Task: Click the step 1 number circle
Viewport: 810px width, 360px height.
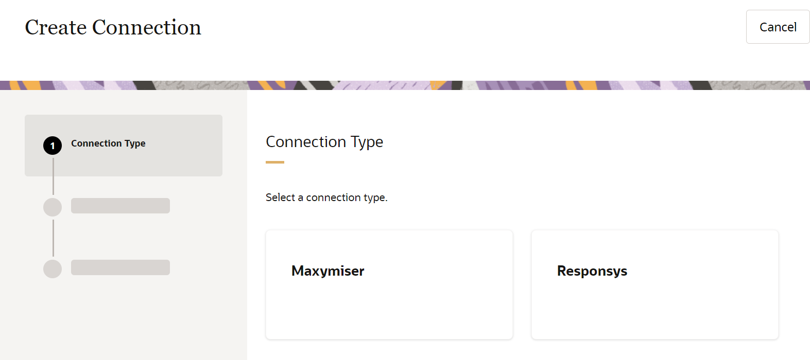Action: (x=53, y=146)
